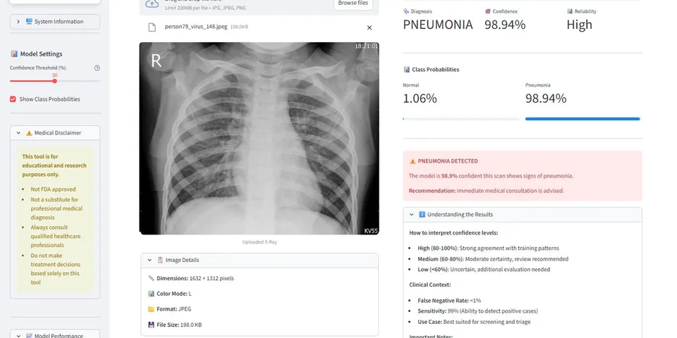
Task: Expand the Model Performance section
Action: [55, 335]
